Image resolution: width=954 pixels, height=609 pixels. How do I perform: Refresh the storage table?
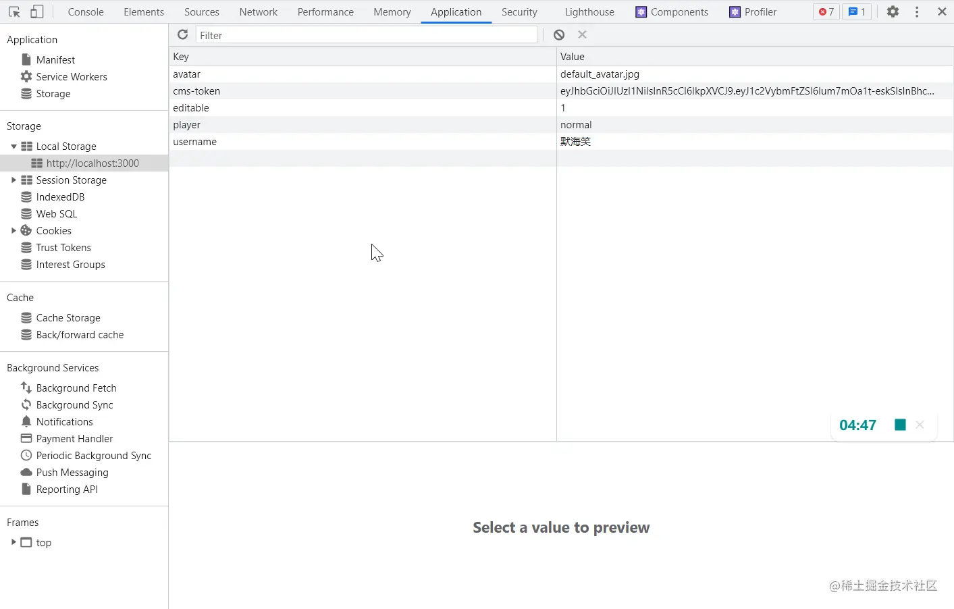182,34
